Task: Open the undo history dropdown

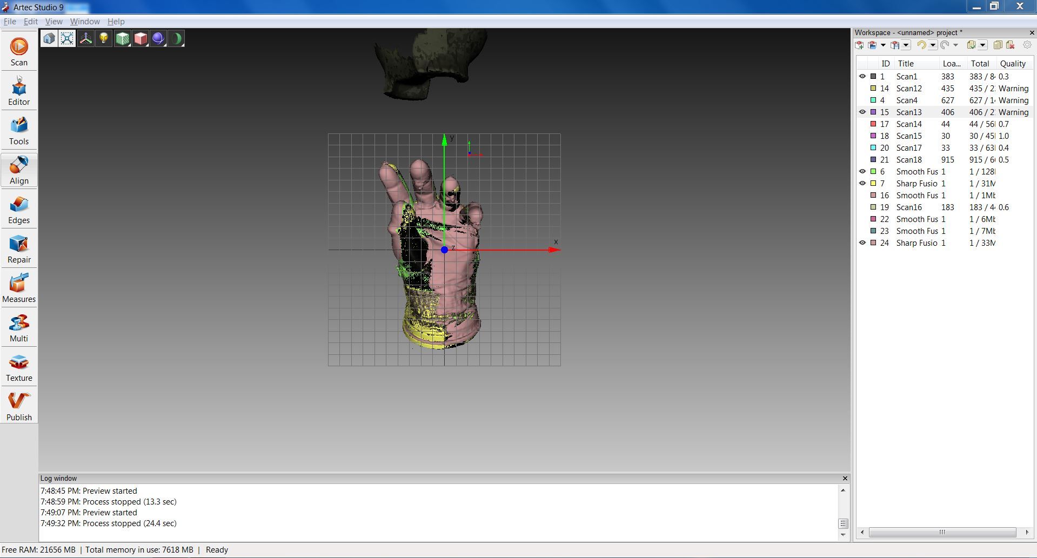Action: pyautogui.click(x=933, y=45)
